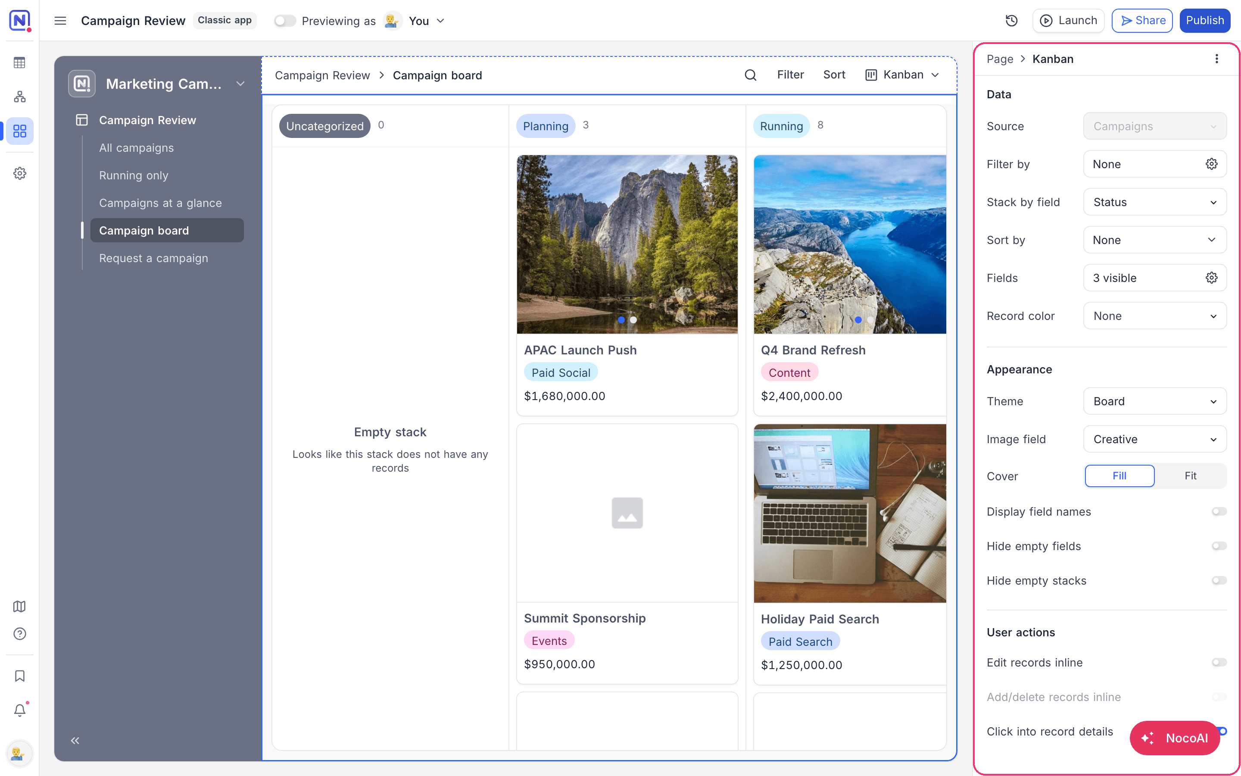Expand the Marketing Cam... app dropdown

pos(240,84)
